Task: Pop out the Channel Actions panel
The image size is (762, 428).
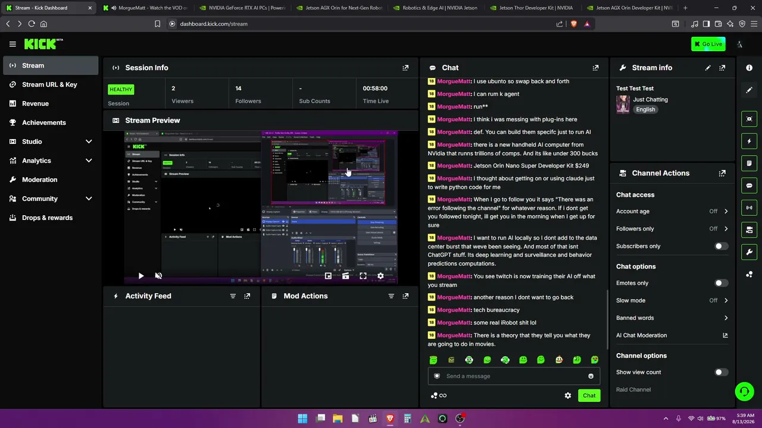Action: pyautogui.click(x=722, y=173)
